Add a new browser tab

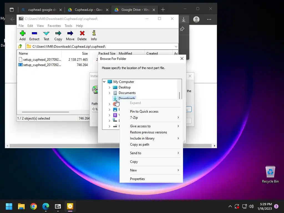tap(163, 10)
